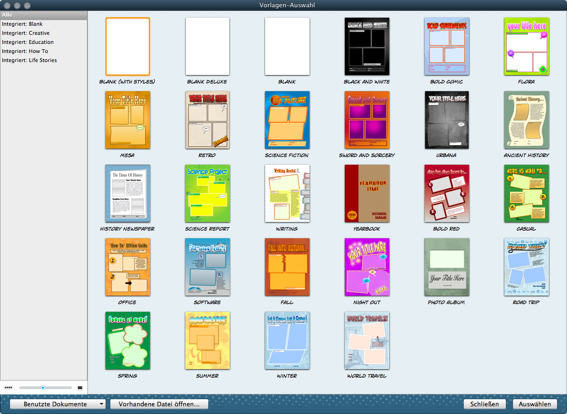The height and width of the screenshot is (414, 567).
Task: Choose the Science Fiction comic template
Action: (287, 120)
